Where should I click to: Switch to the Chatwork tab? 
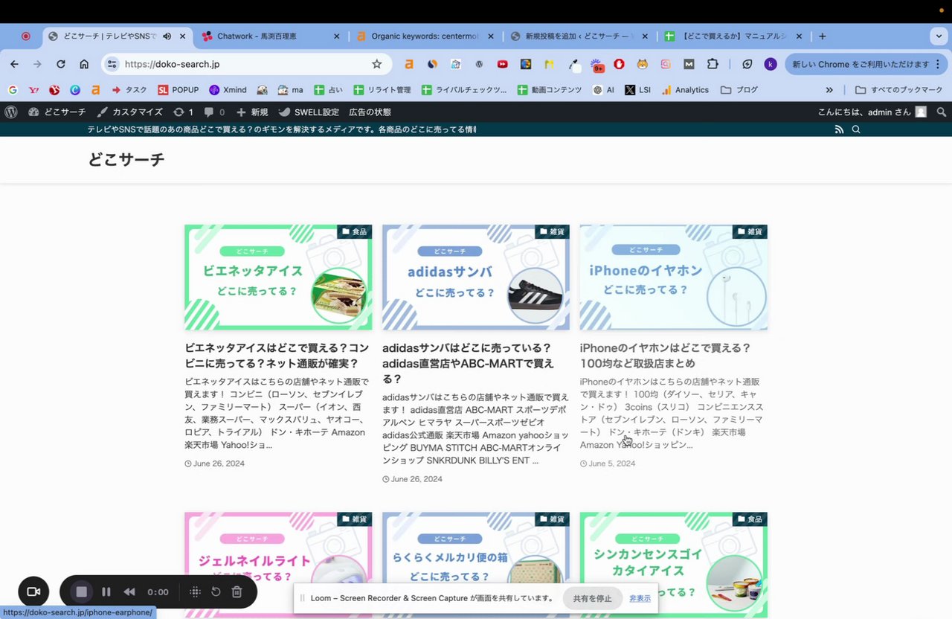click(x=271, y=36)
